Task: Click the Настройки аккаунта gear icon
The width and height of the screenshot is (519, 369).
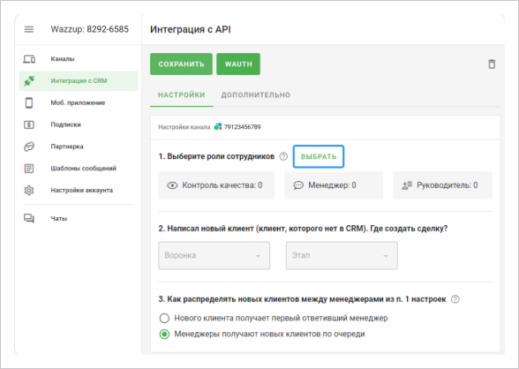Action: pos(29,191)
